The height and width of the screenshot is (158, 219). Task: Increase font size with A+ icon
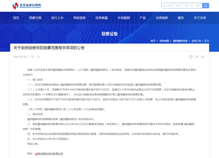pos(197,57)
